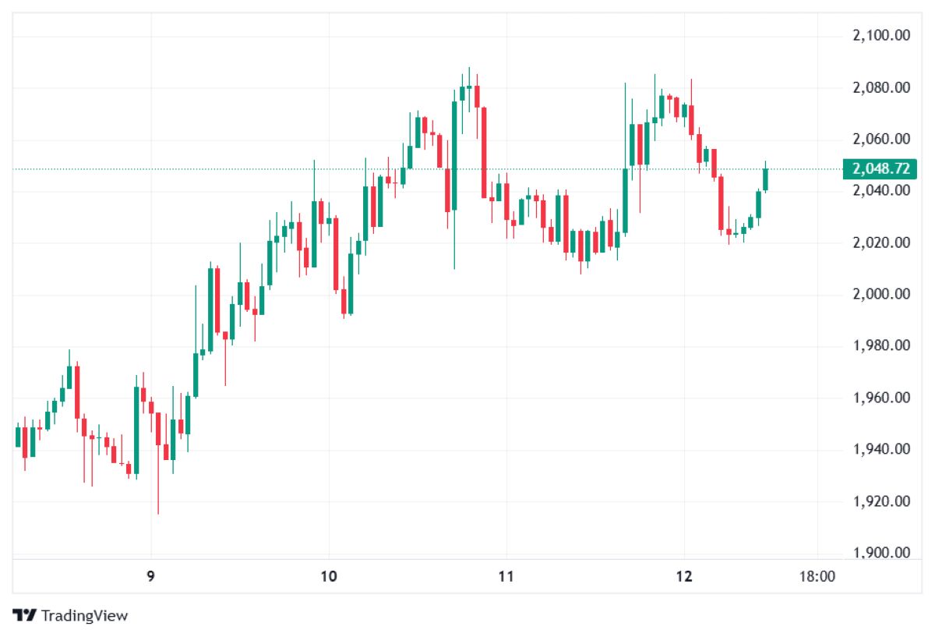This screenshot has height=637, width=935.
Task: Click the 2,040.00 price axis label
Action: tap(883, 191)
